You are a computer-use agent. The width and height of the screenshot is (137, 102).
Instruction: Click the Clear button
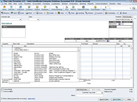point(129,99)
